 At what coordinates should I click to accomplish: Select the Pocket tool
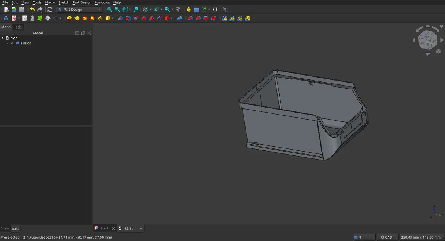point(120,18)
